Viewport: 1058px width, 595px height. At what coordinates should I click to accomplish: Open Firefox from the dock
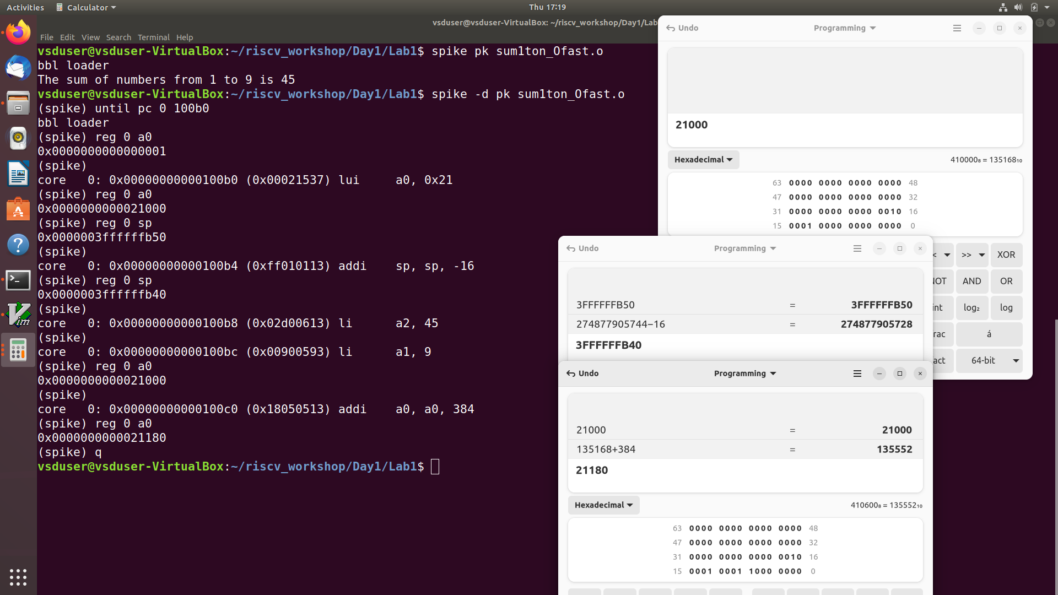[18, 33]
